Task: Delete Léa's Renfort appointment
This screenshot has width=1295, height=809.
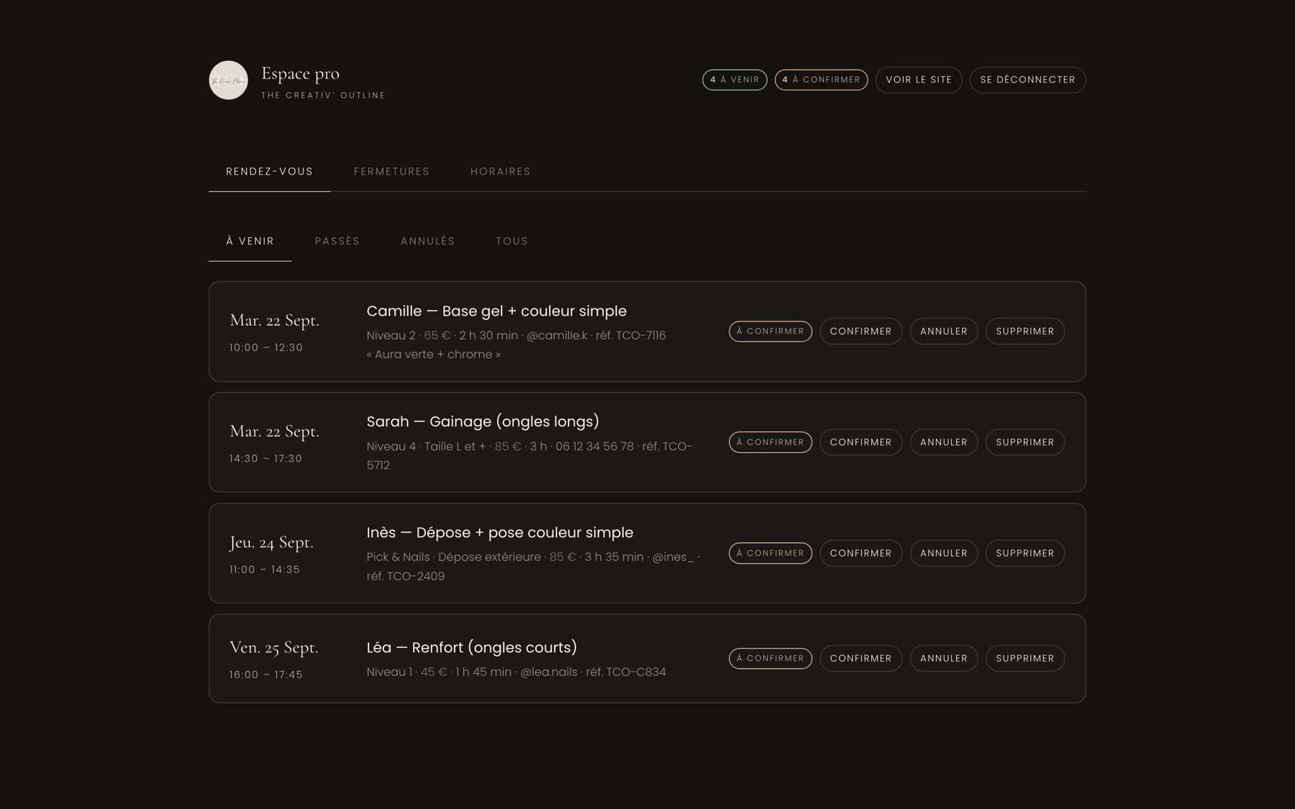Action: (1025, 659)
